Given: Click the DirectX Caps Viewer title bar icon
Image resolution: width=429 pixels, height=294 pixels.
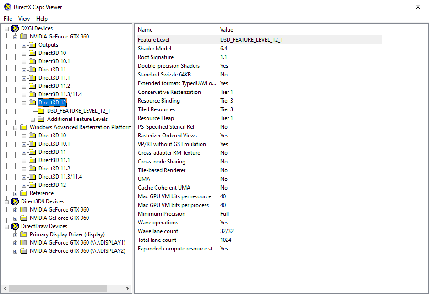Looking at the screenshot, I should tap(8, 7).
